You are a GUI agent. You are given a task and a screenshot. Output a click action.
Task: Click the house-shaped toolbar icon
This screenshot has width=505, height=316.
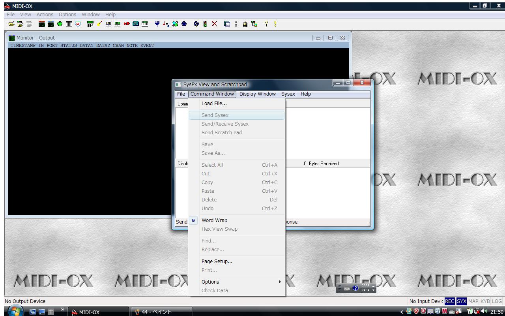tap(245, 24)
